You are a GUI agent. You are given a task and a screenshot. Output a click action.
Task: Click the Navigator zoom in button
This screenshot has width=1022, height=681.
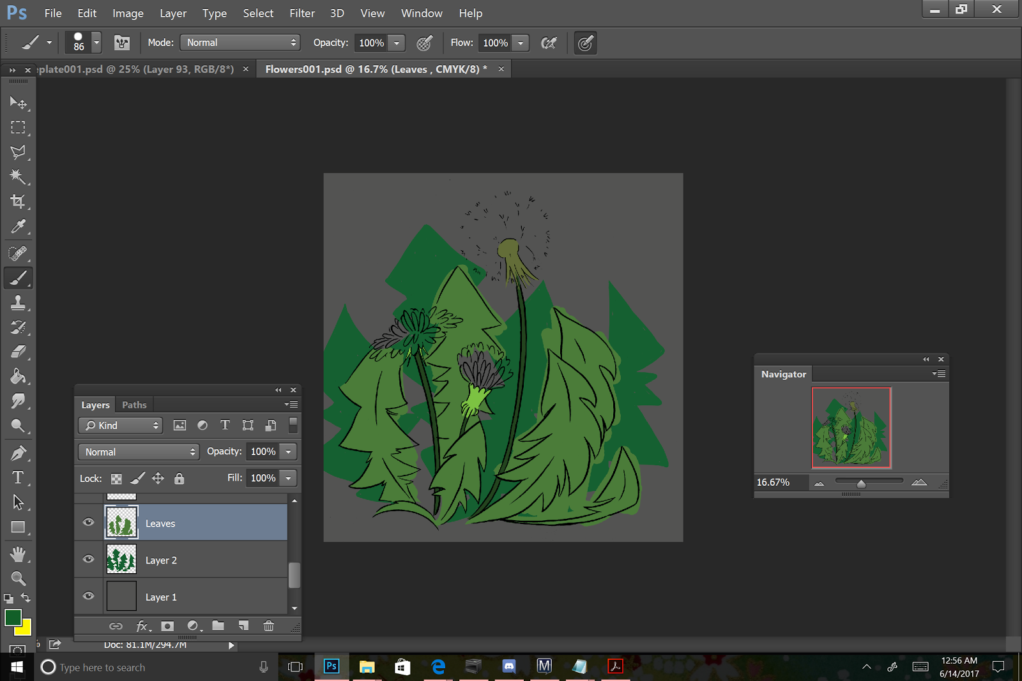coord(919,483)
